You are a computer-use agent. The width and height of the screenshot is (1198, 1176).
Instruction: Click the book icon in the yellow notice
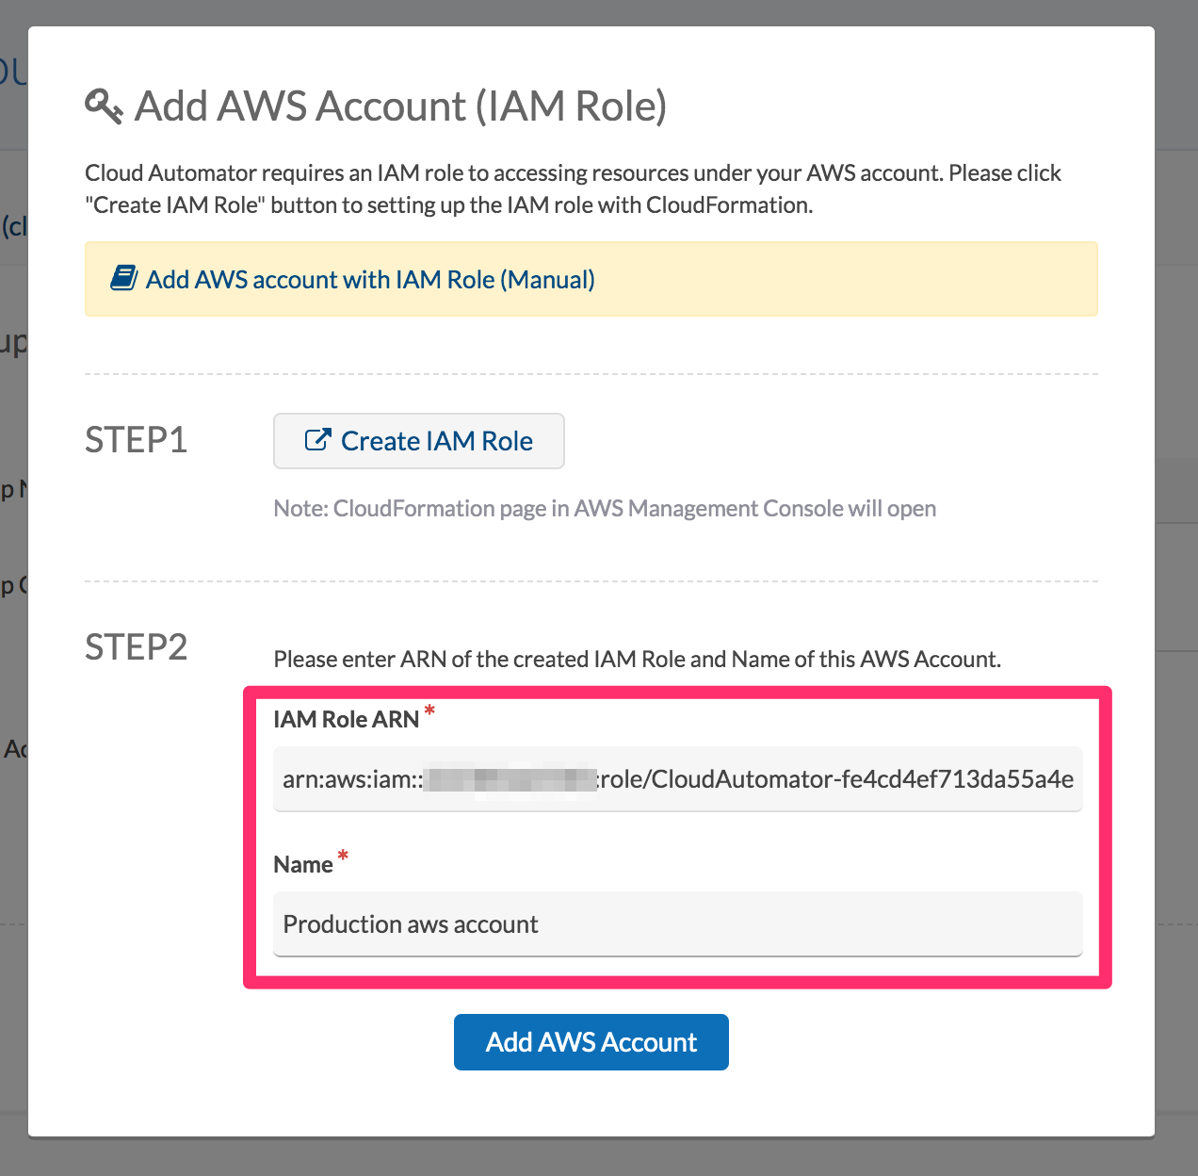point(124,278)
